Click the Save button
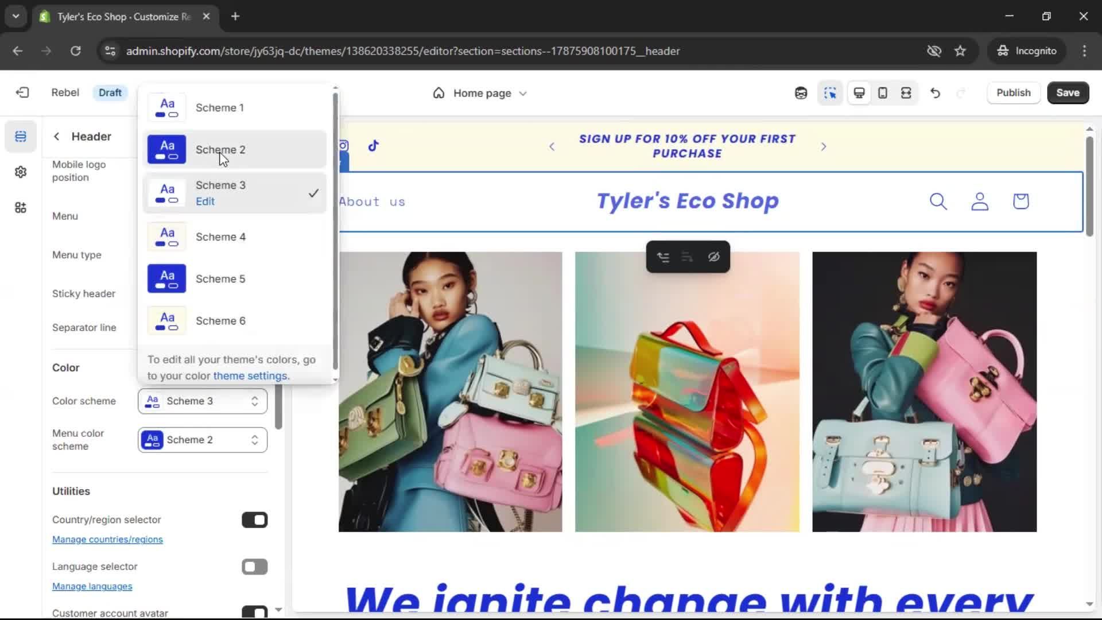The image size is (1102, 620). (x=1068, y=93)
